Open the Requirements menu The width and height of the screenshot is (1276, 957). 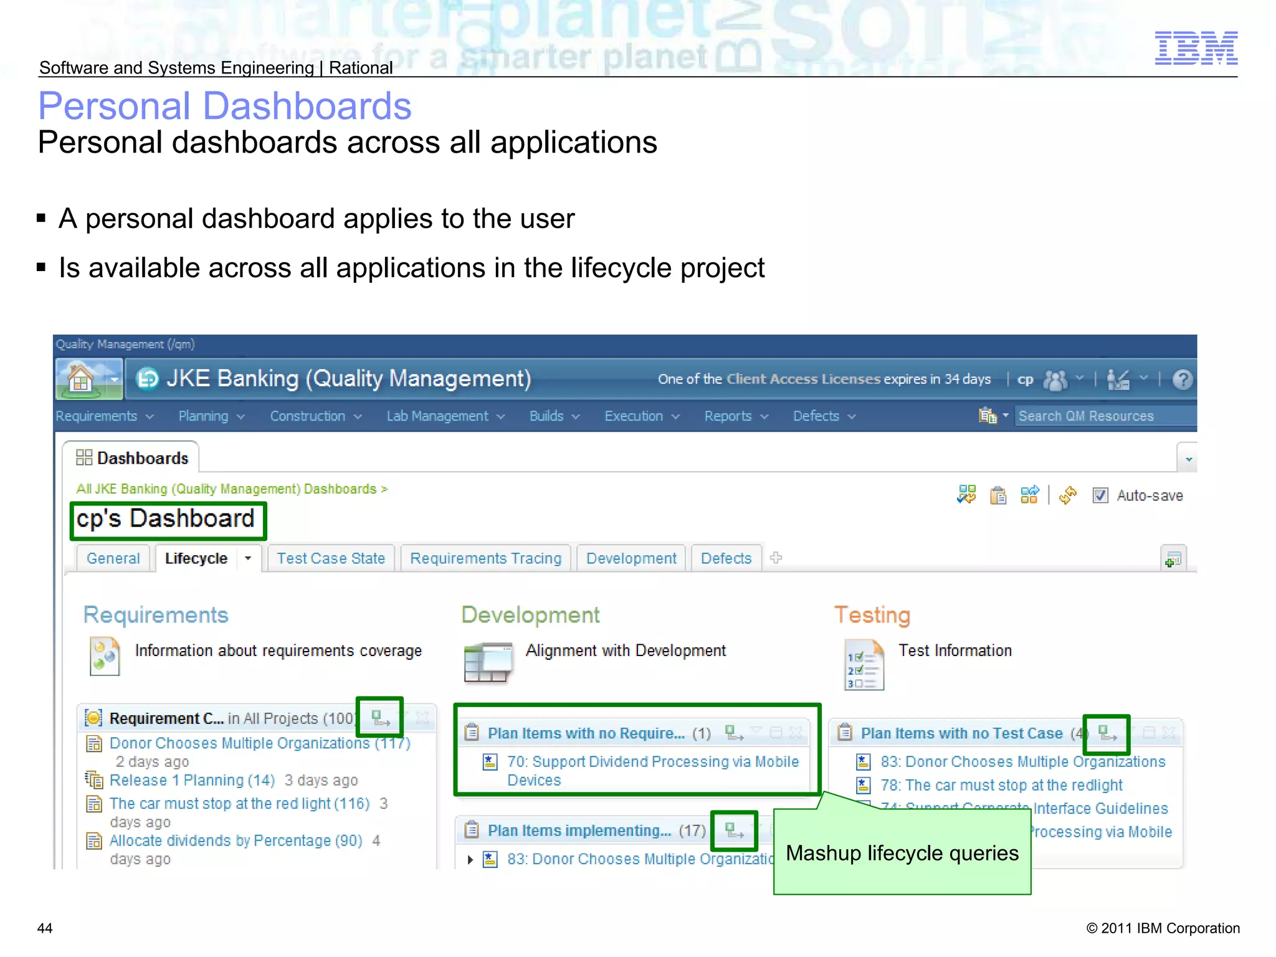[104, 416]
